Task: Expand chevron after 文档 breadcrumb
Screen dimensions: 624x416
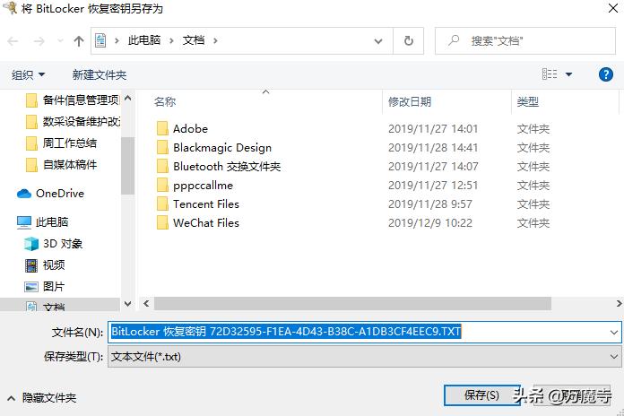Action: pos(215,40)
